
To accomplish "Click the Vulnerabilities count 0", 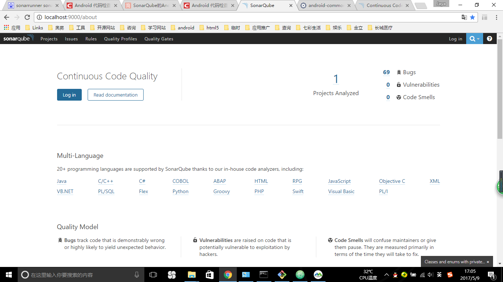I will click(x=388, y=85).
